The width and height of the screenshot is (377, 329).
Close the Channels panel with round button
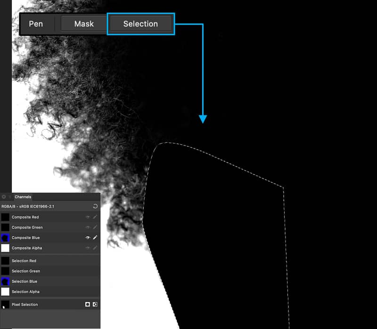click(x=4, y=197)
